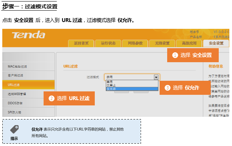
Task: Choose URL过滤 in the sidebar
Action: 28,85
